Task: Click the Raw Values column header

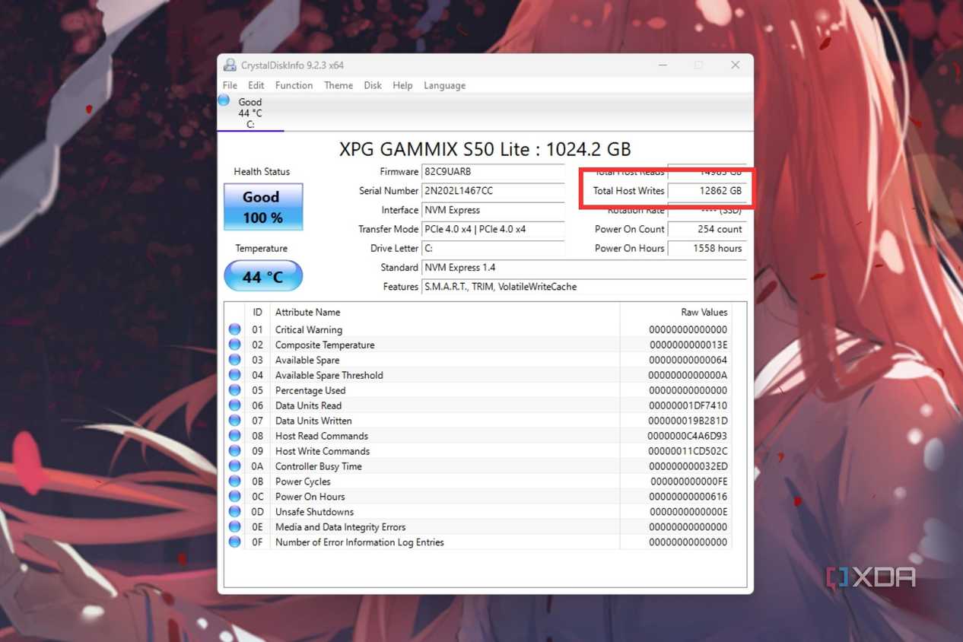Action: tap(675, 312)
